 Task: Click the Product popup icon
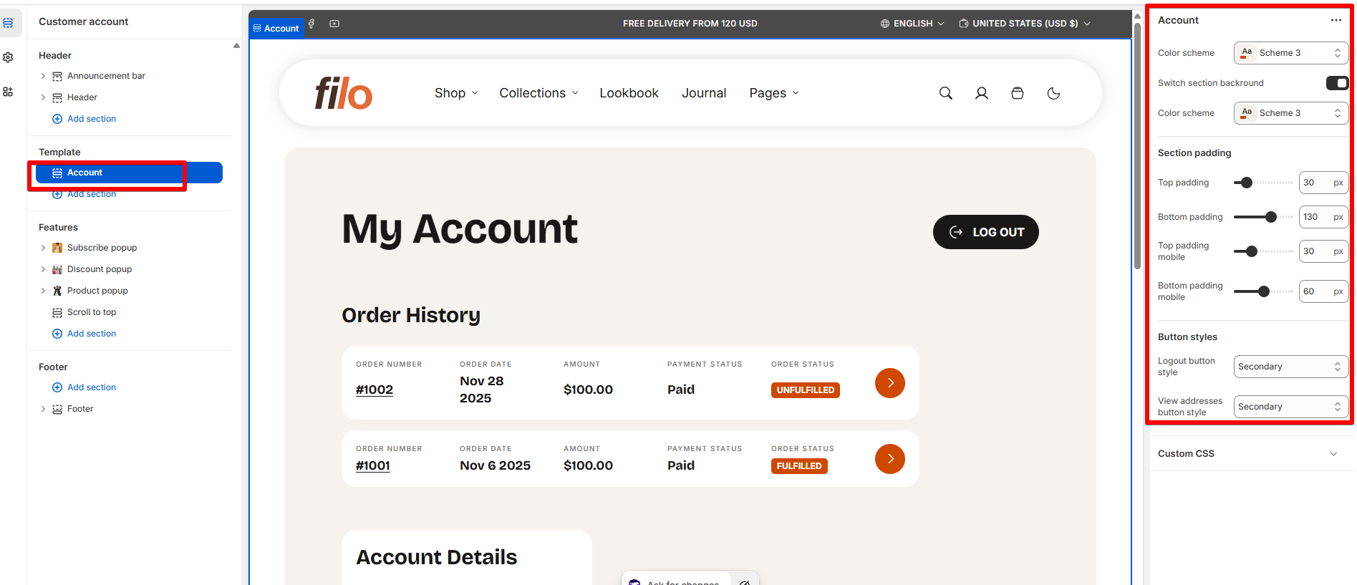[x=57, y=291]
